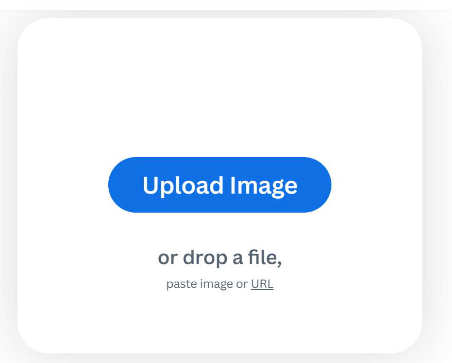Click the 'or' before the URL link

click(x=242, y=284)
